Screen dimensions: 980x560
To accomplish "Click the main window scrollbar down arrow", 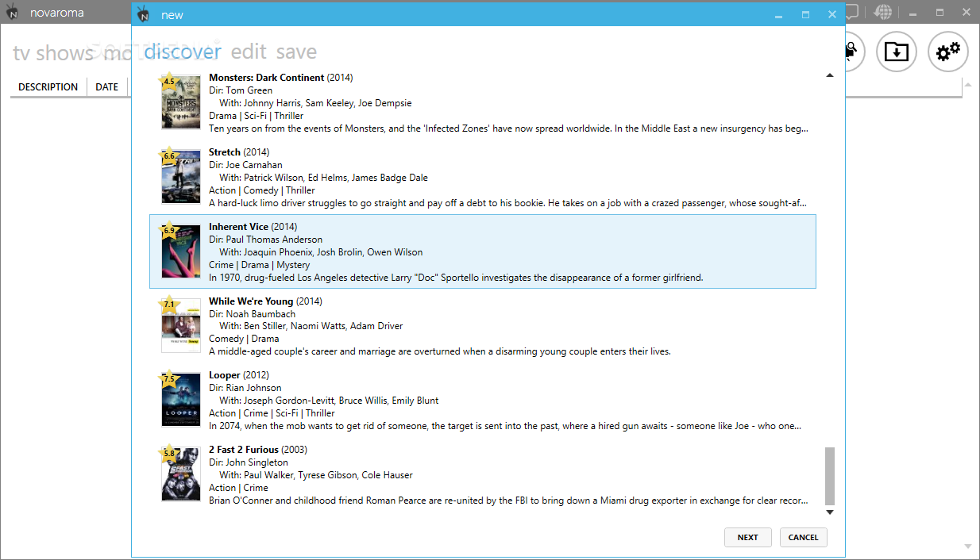I will click(967, 546).
